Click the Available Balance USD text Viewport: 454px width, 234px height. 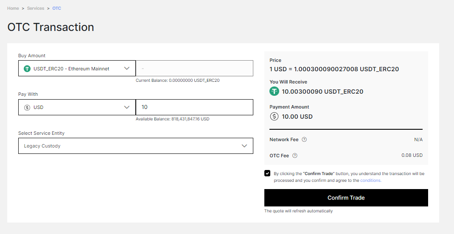[173, 119]
